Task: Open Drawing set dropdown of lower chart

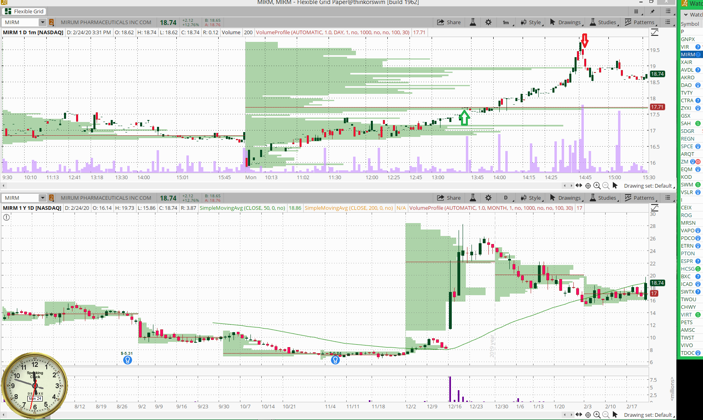Action: click(x=649, y=415)
